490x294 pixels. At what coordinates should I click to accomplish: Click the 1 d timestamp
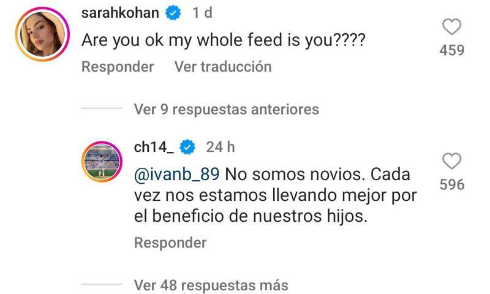click(203, 13)
